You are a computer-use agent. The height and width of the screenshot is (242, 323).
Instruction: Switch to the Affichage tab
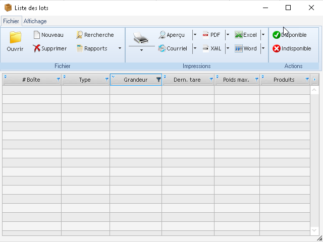click(x=35, y=21)
